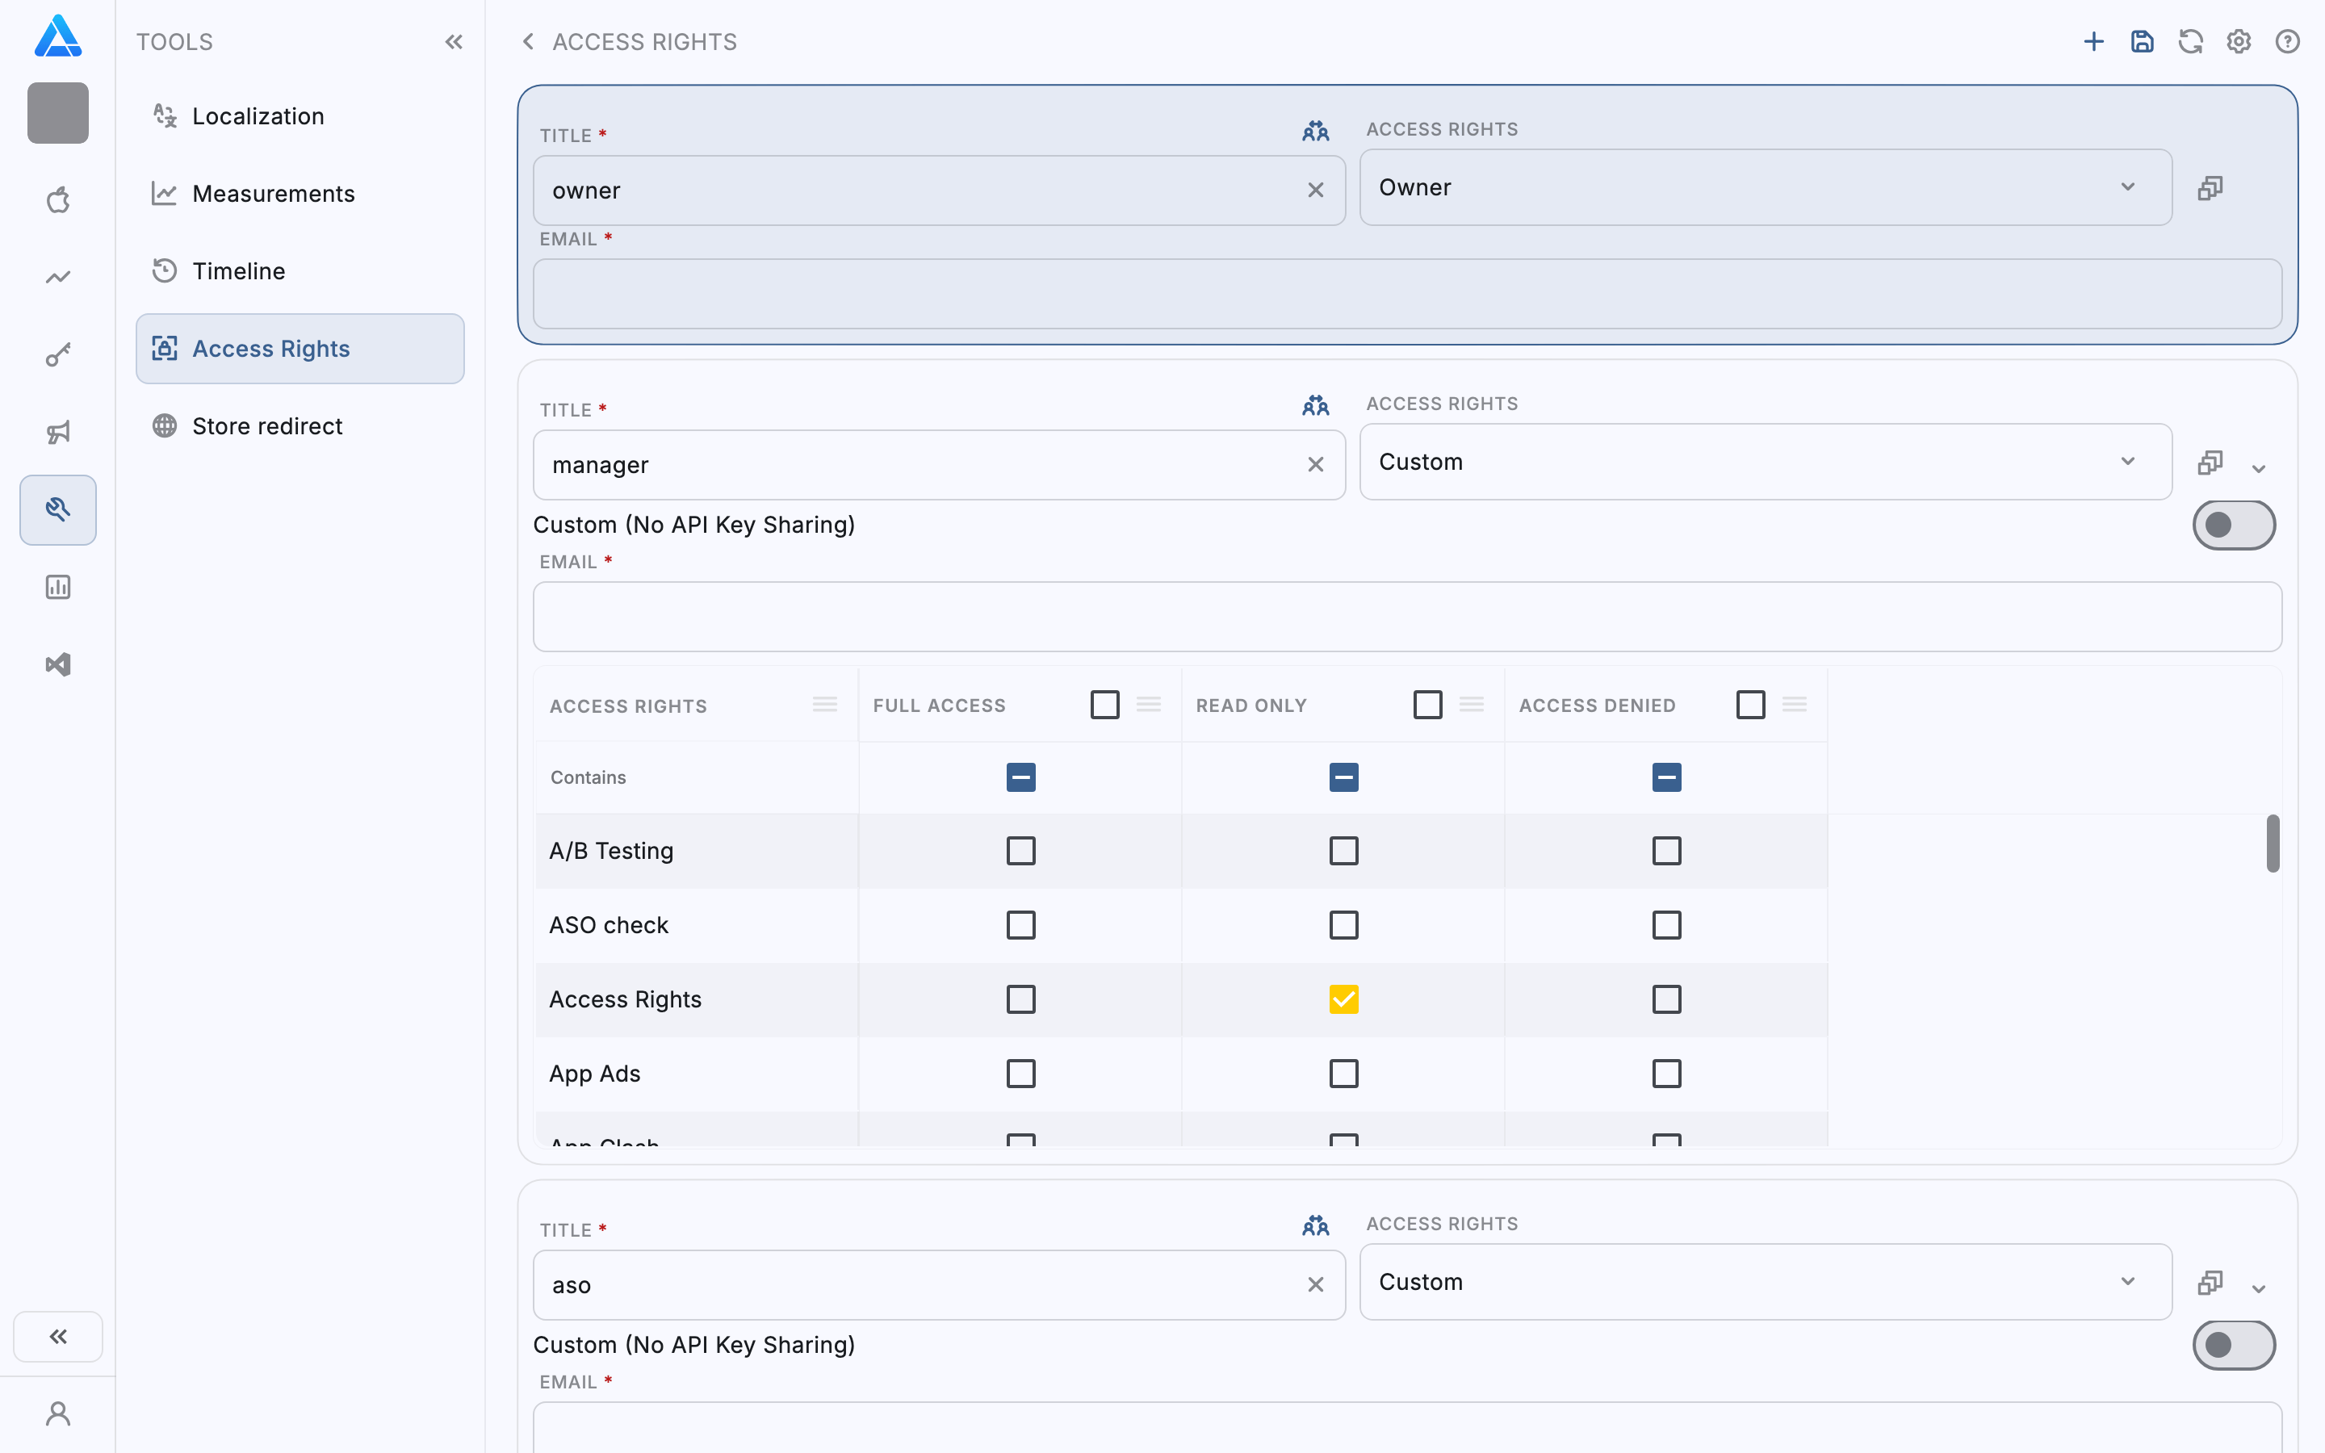Check Full Access for A/B Testing

click(1020, 851)
